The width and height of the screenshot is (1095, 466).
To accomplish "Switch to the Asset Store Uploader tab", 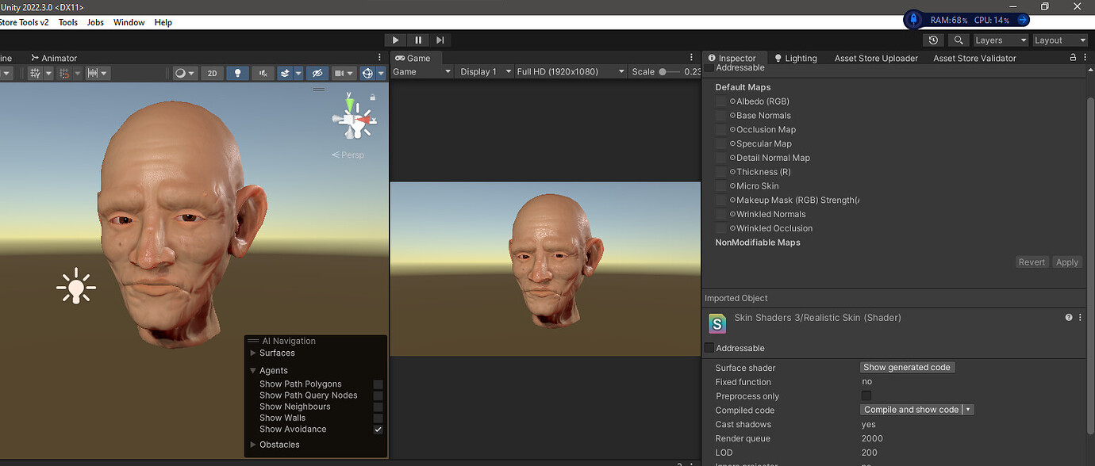I will (875, 57).
